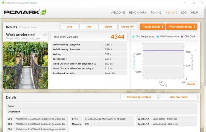Select the RESULTS tab

point(171,13)
